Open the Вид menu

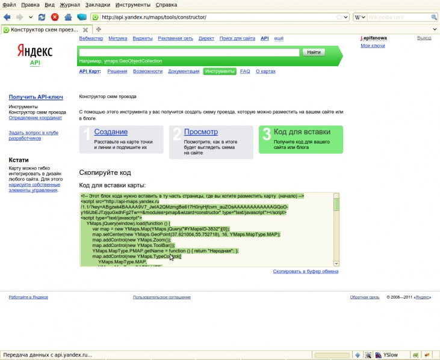(x=49, y=5)
